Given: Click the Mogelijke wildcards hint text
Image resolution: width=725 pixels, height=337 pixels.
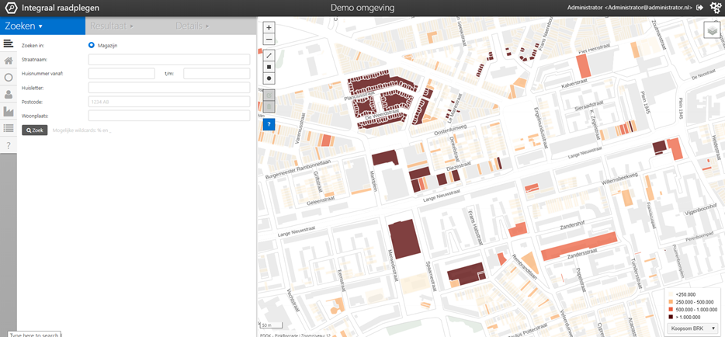Looking at the screenshot, I should pyautogui.click(x=82, y=130).
